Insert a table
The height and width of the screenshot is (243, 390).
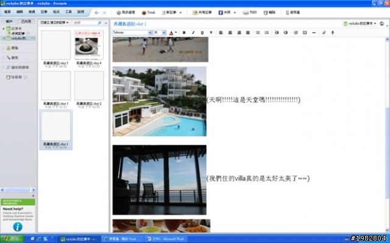[x=305, y=33]
